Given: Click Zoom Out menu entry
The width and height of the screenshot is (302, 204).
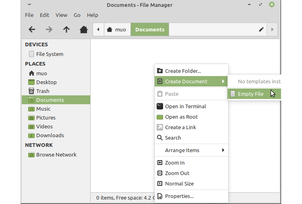Looking at the screenshot, I should pos(177,173).
